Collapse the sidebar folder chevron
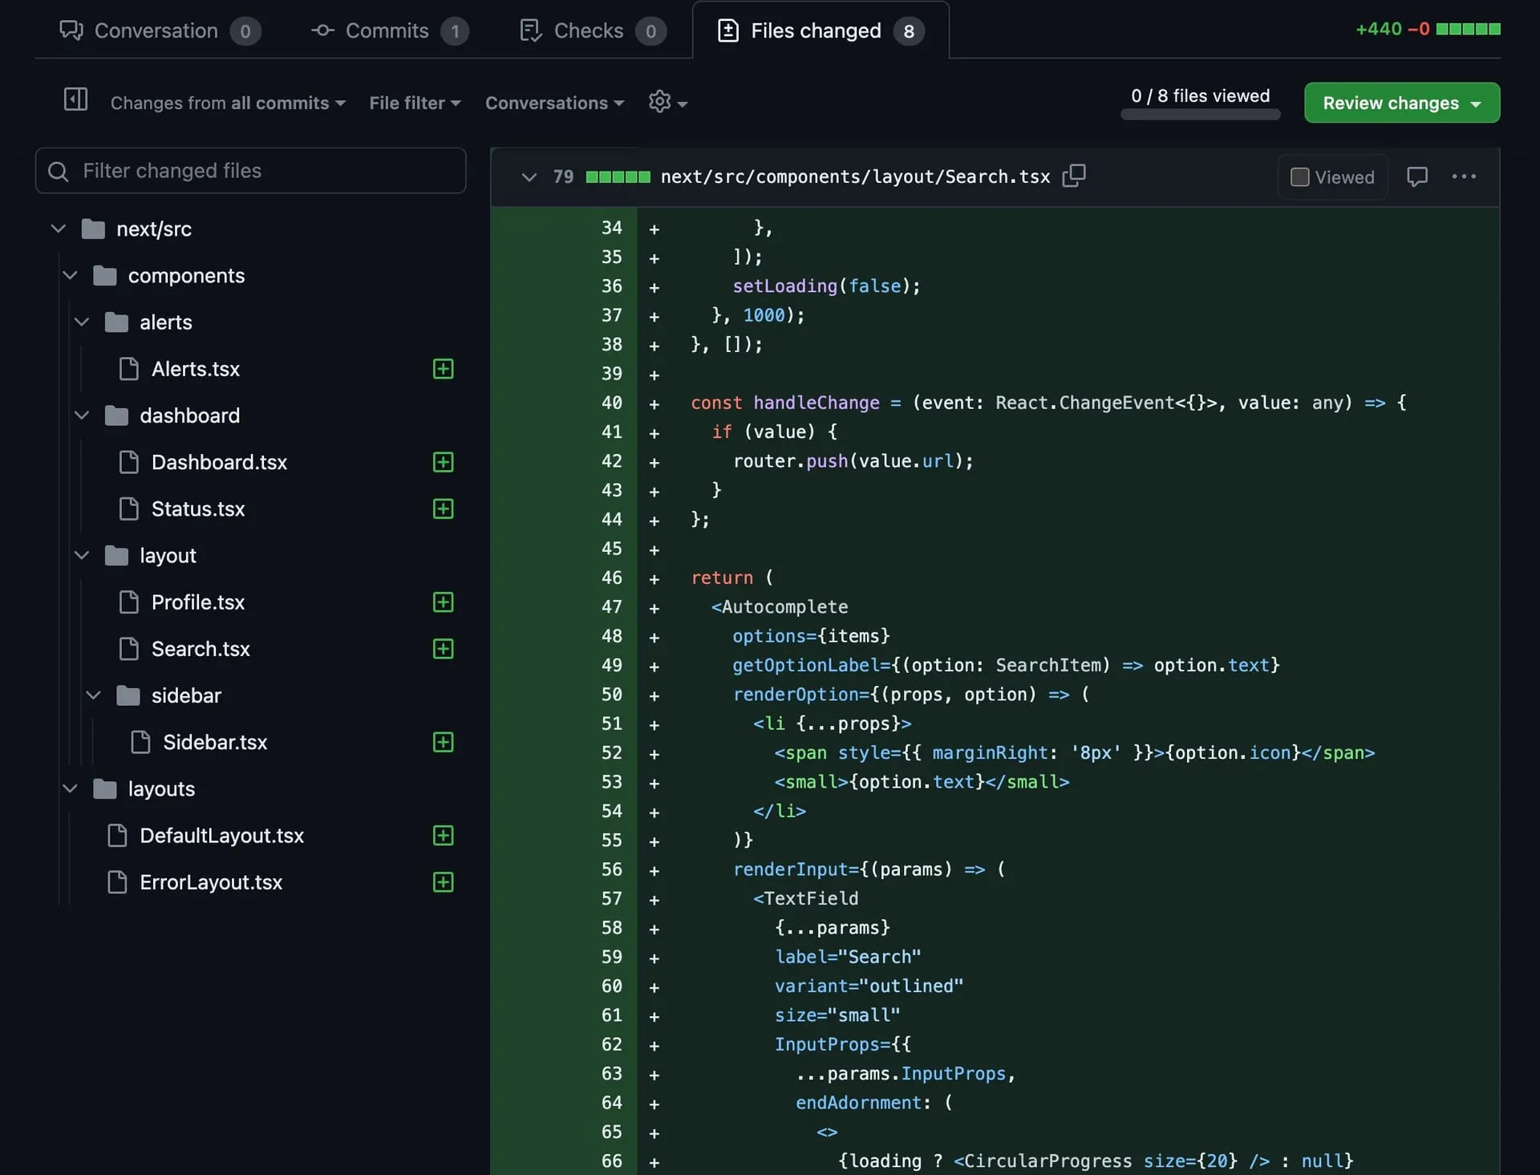The width and height of the screenshot is (1540, 1175). point(93,695)
